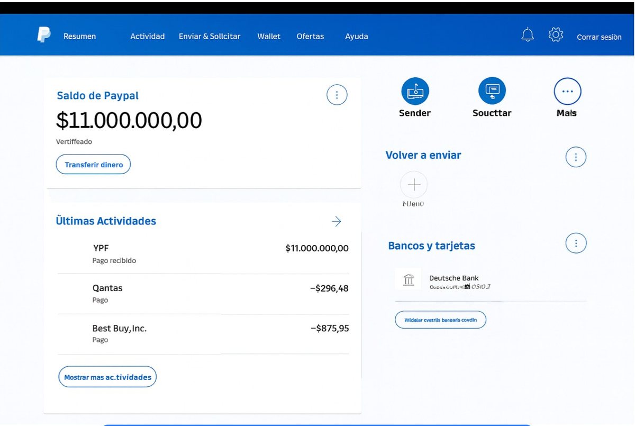The width and height of the screenshot is (635, 426).
Task: Click the Soucttar label text
Action: (x=492, y=113)
